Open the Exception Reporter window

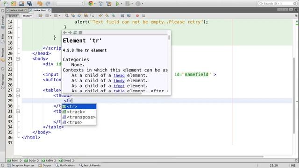(21, 165)
